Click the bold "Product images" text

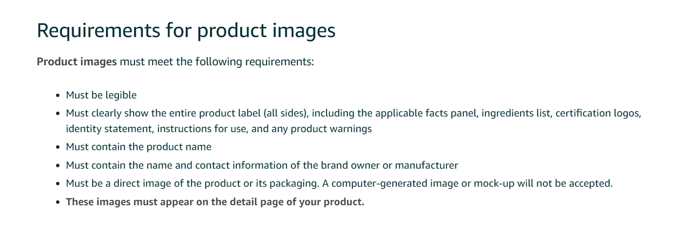pyautogui.click(x=77, y=62)
